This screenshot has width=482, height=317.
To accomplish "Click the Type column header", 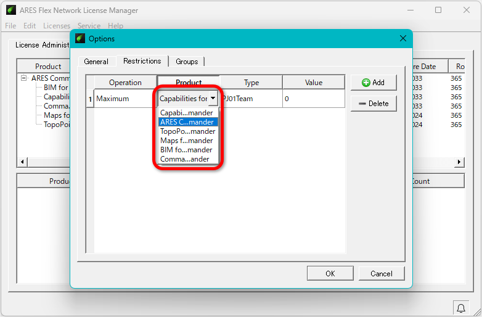I will tap(251, 83).
